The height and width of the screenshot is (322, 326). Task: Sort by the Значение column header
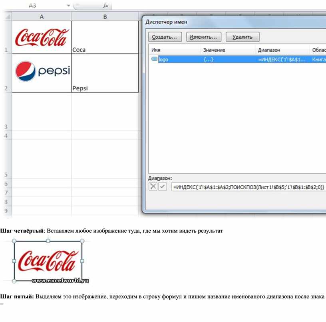[x=227, y=50]
